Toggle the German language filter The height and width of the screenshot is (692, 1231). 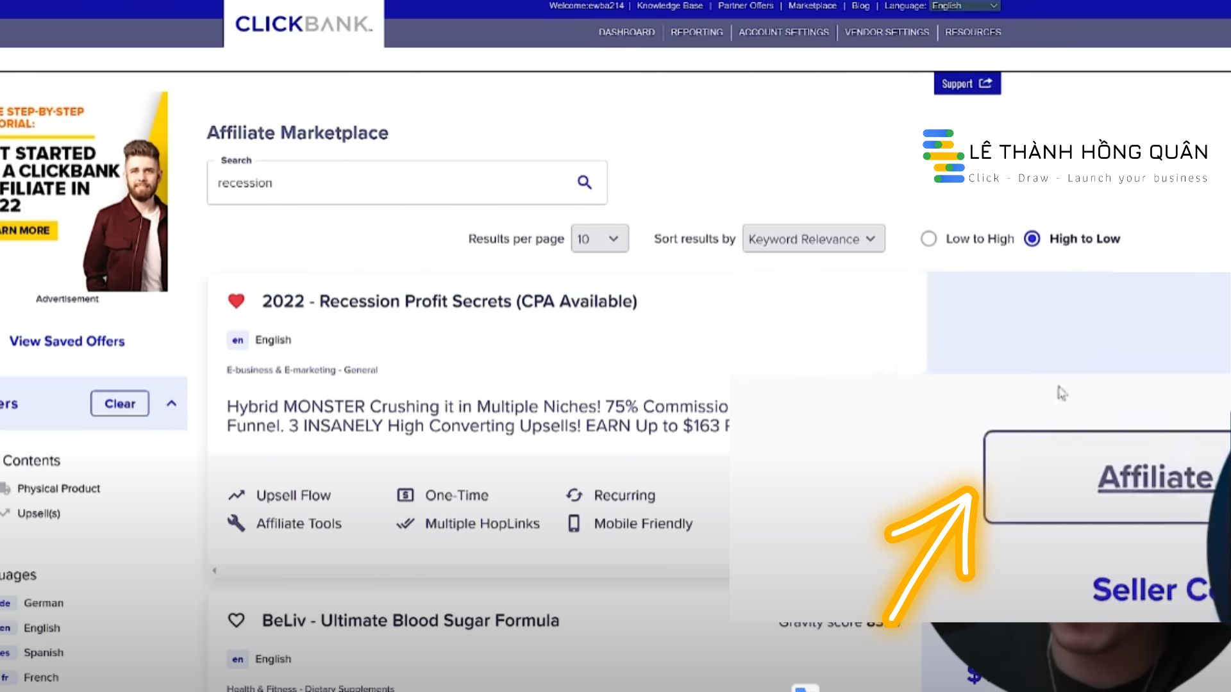click(x=43, y=603)
